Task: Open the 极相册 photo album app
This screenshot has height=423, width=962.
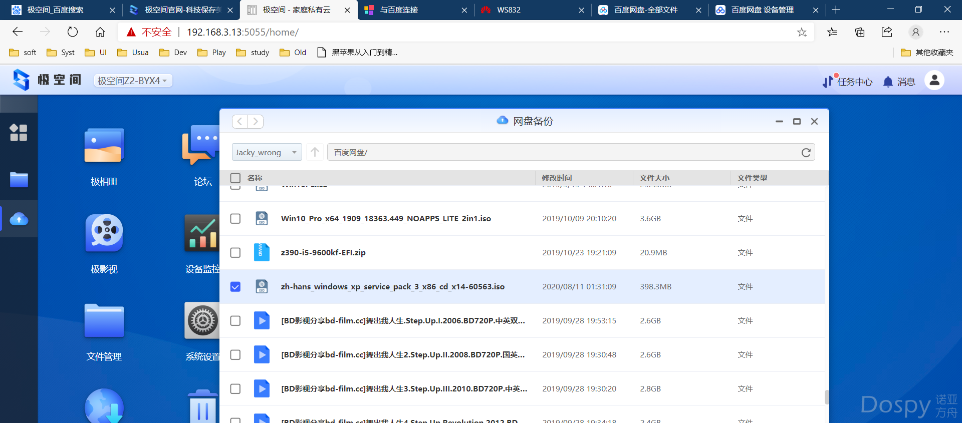Action: (104, 146)
